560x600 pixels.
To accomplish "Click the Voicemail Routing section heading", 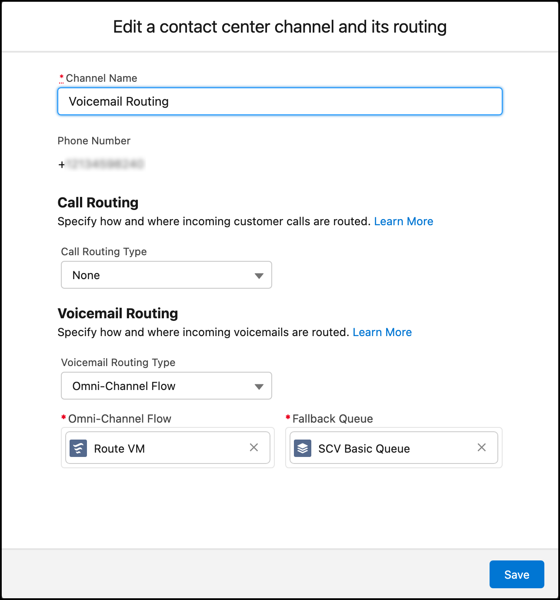I will pos(118,313).
